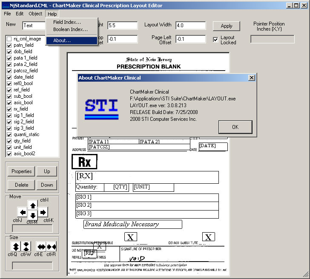Select the [RX] field box on layout
Viewport: 310px width, 279px height.
coord(147,177)
